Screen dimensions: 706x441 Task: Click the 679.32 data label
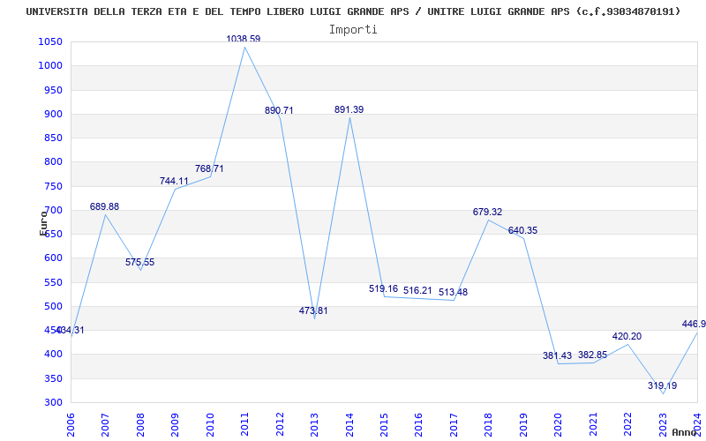point(487,212)
